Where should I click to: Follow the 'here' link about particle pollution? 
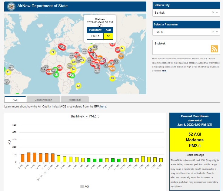pos(164,71)
